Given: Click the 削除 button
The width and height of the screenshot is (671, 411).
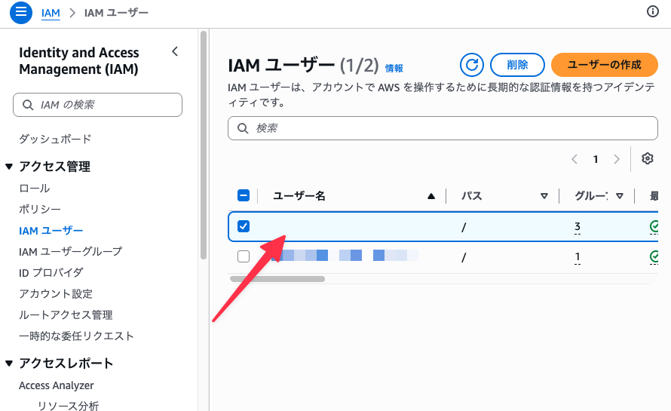Looking at the screenshot, I should point(517,65).
